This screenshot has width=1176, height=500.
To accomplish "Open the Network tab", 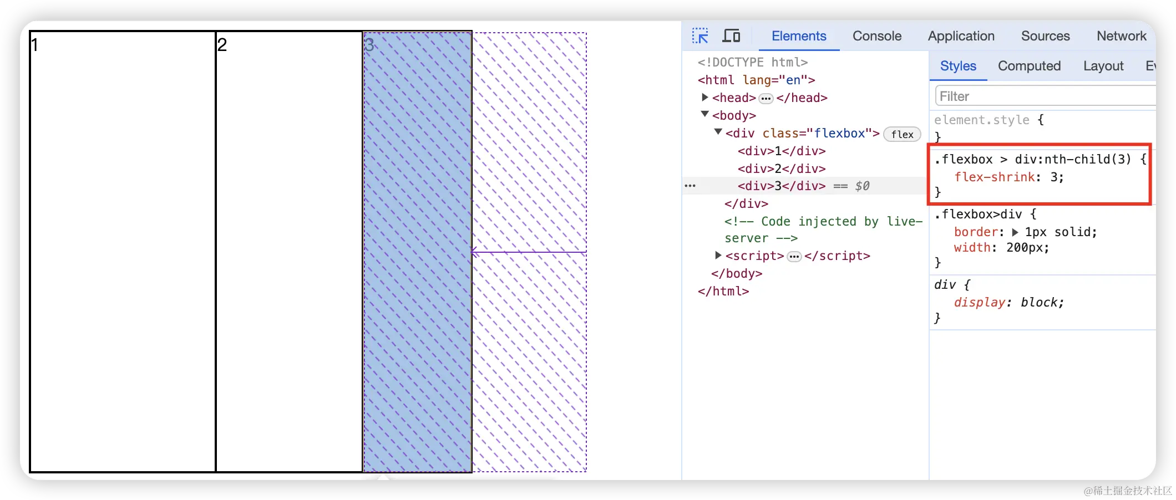I will (1122, 36).
